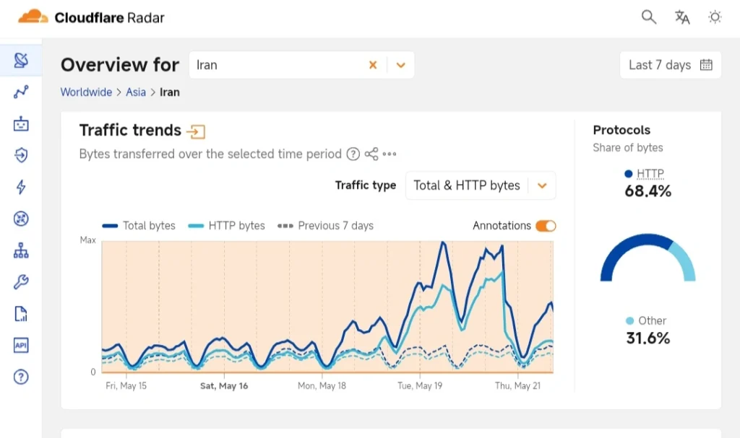Open the Traffic trends three-dot menu

390,154
